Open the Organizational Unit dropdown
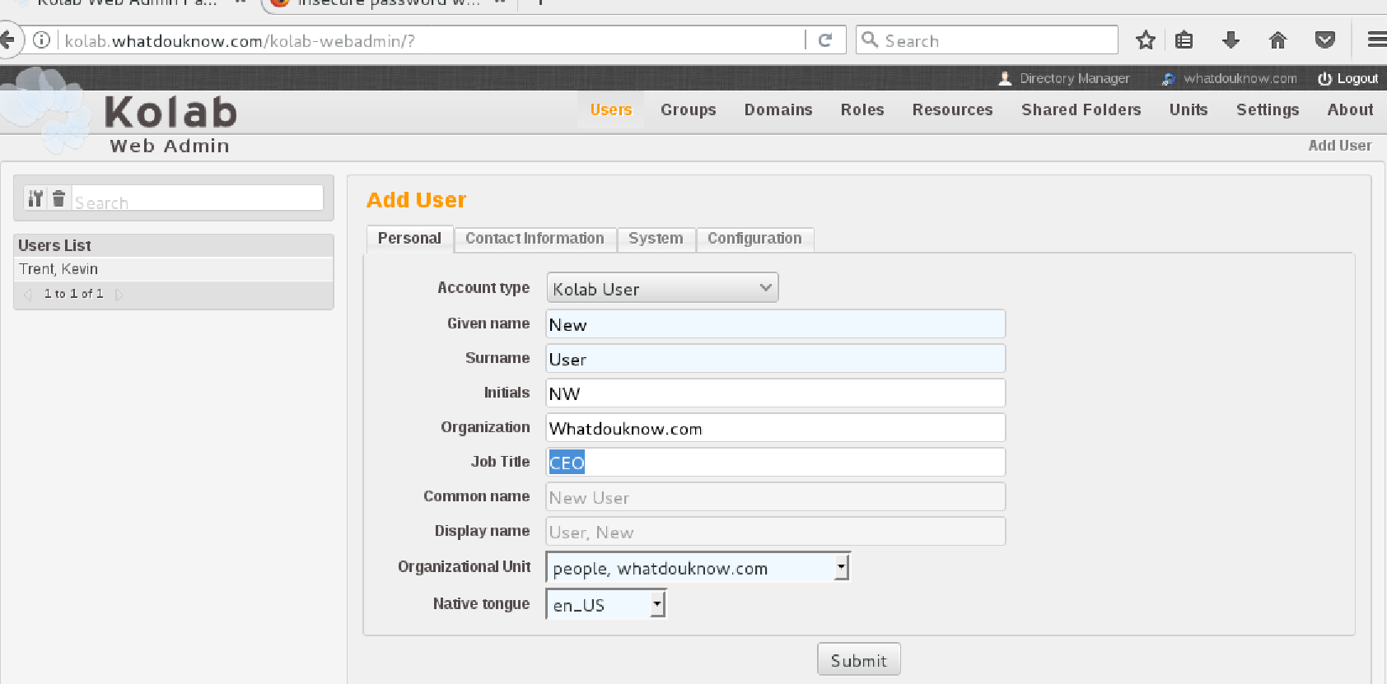 698,567
